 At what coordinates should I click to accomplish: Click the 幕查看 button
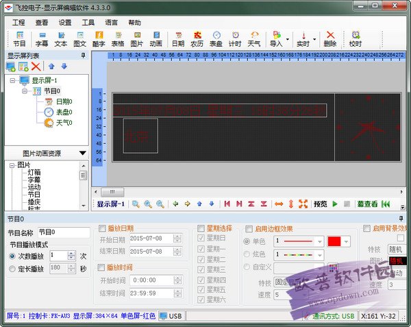coord(367,204)
